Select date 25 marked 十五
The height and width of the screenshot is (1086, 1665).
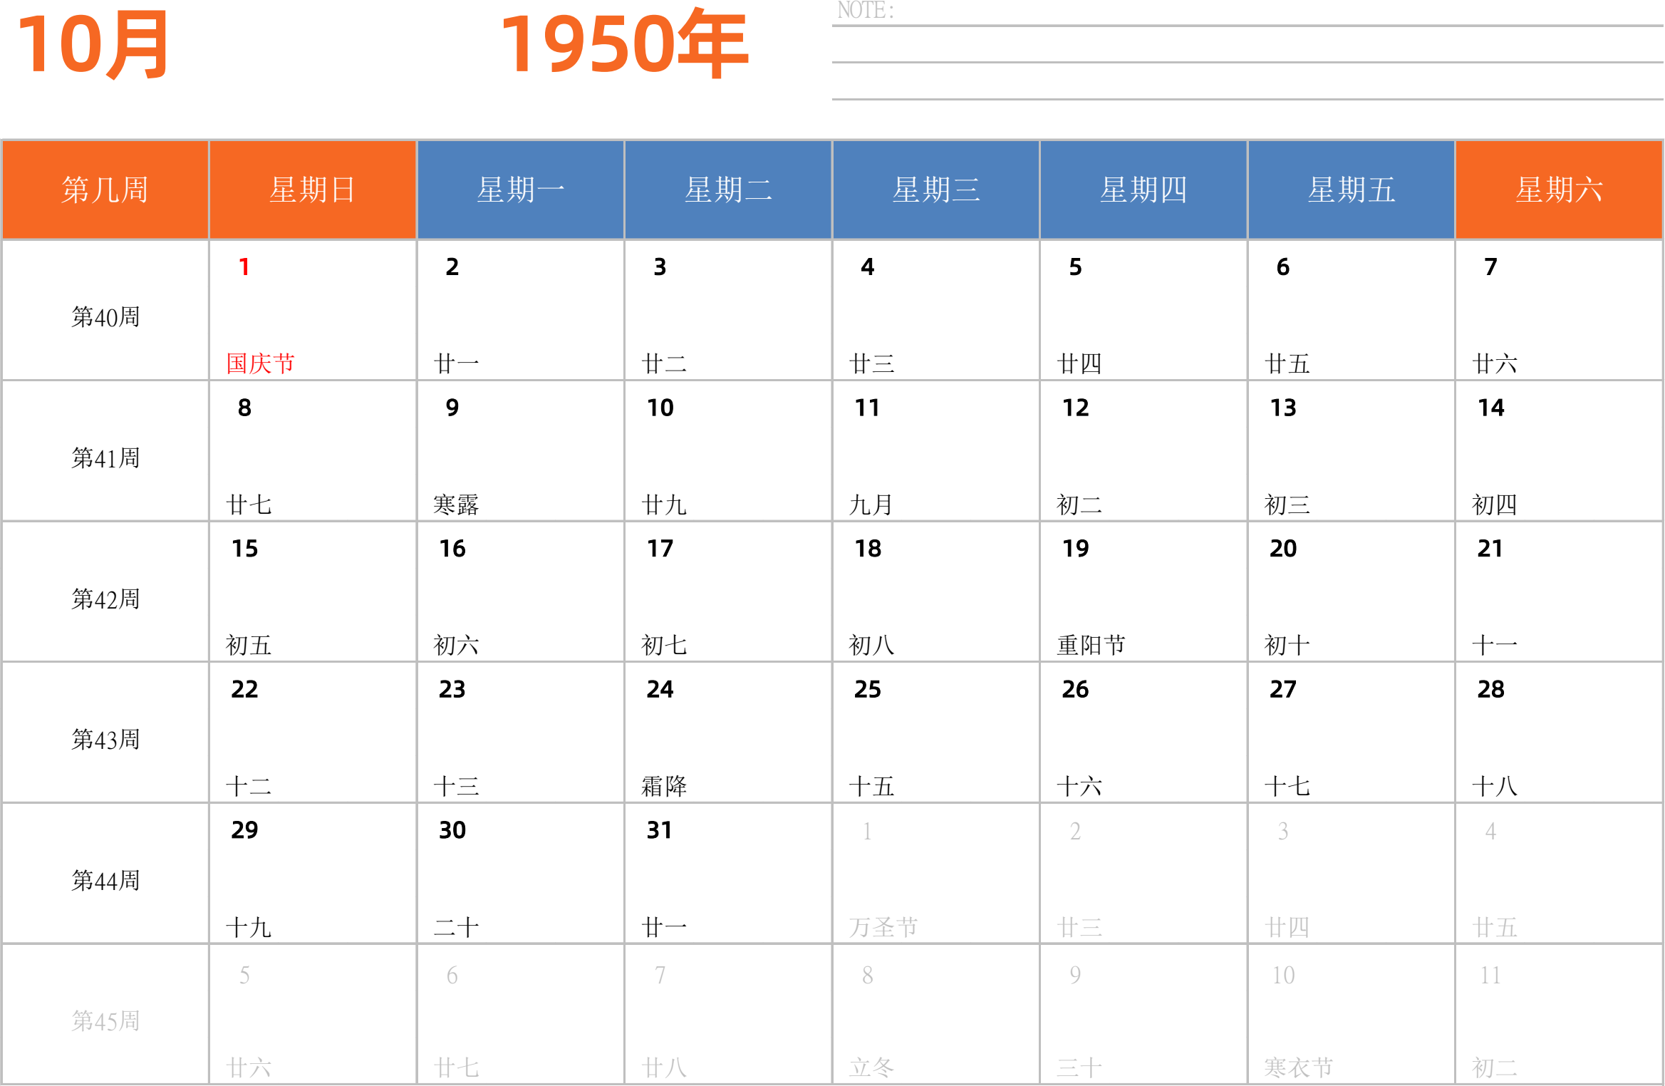[935, 733]
